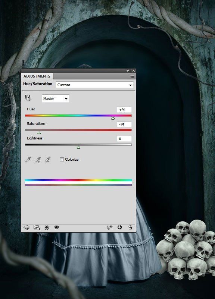215x299 pixels.
Task: Click the view previous state icon
Action: tap(110, 227)
